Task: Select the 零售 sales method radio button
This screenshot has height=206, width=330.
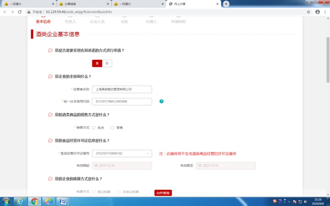Action: (x=113, y=128)
